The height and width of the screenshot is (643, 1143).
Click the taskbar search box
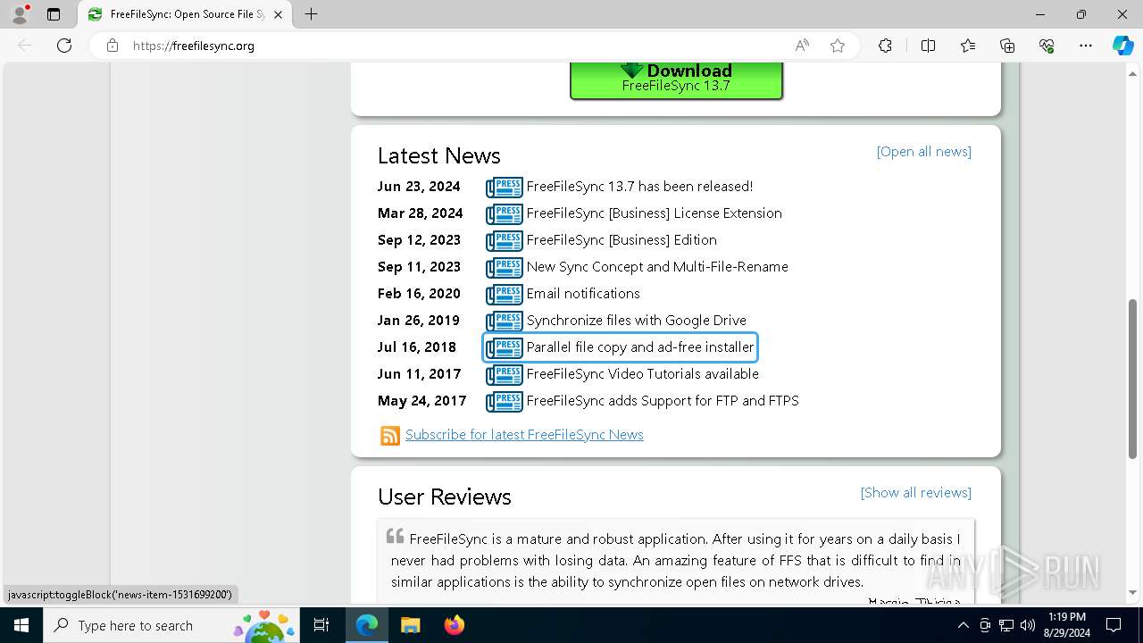(172, 625)
